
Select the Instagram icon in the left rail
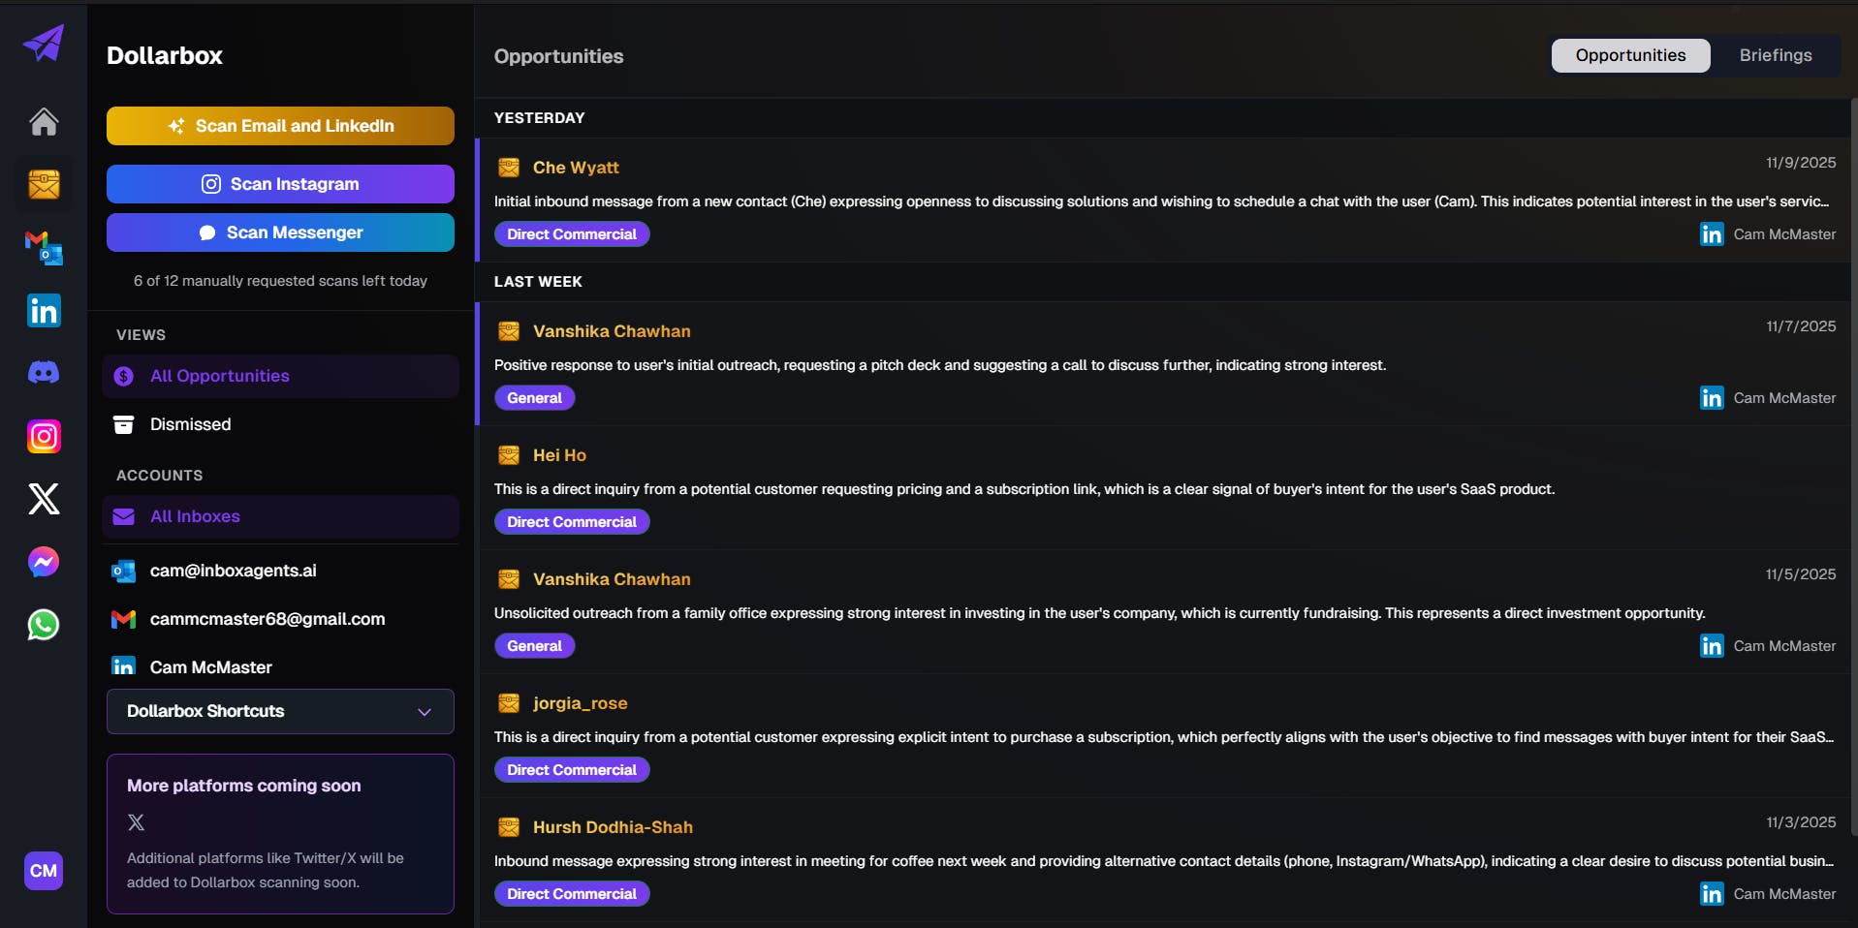(44, 437)
